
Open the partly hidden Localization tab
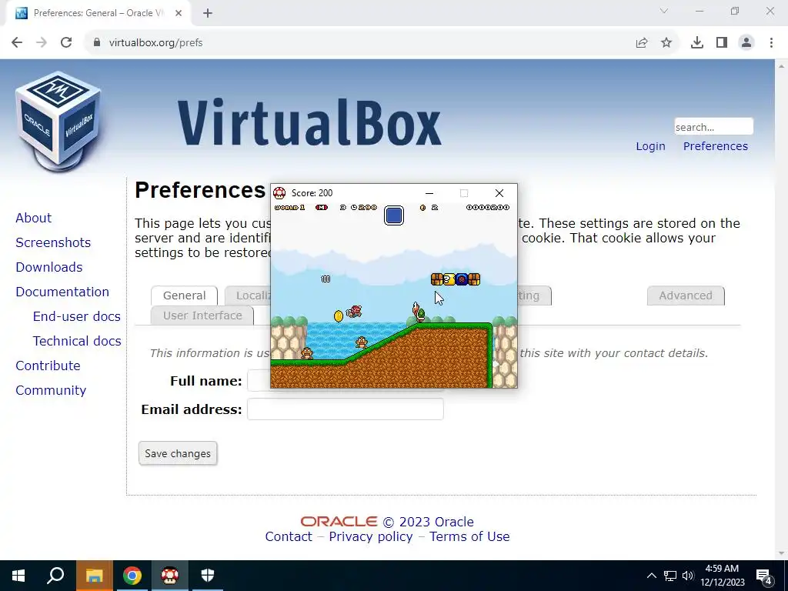(x=248, y=295)
